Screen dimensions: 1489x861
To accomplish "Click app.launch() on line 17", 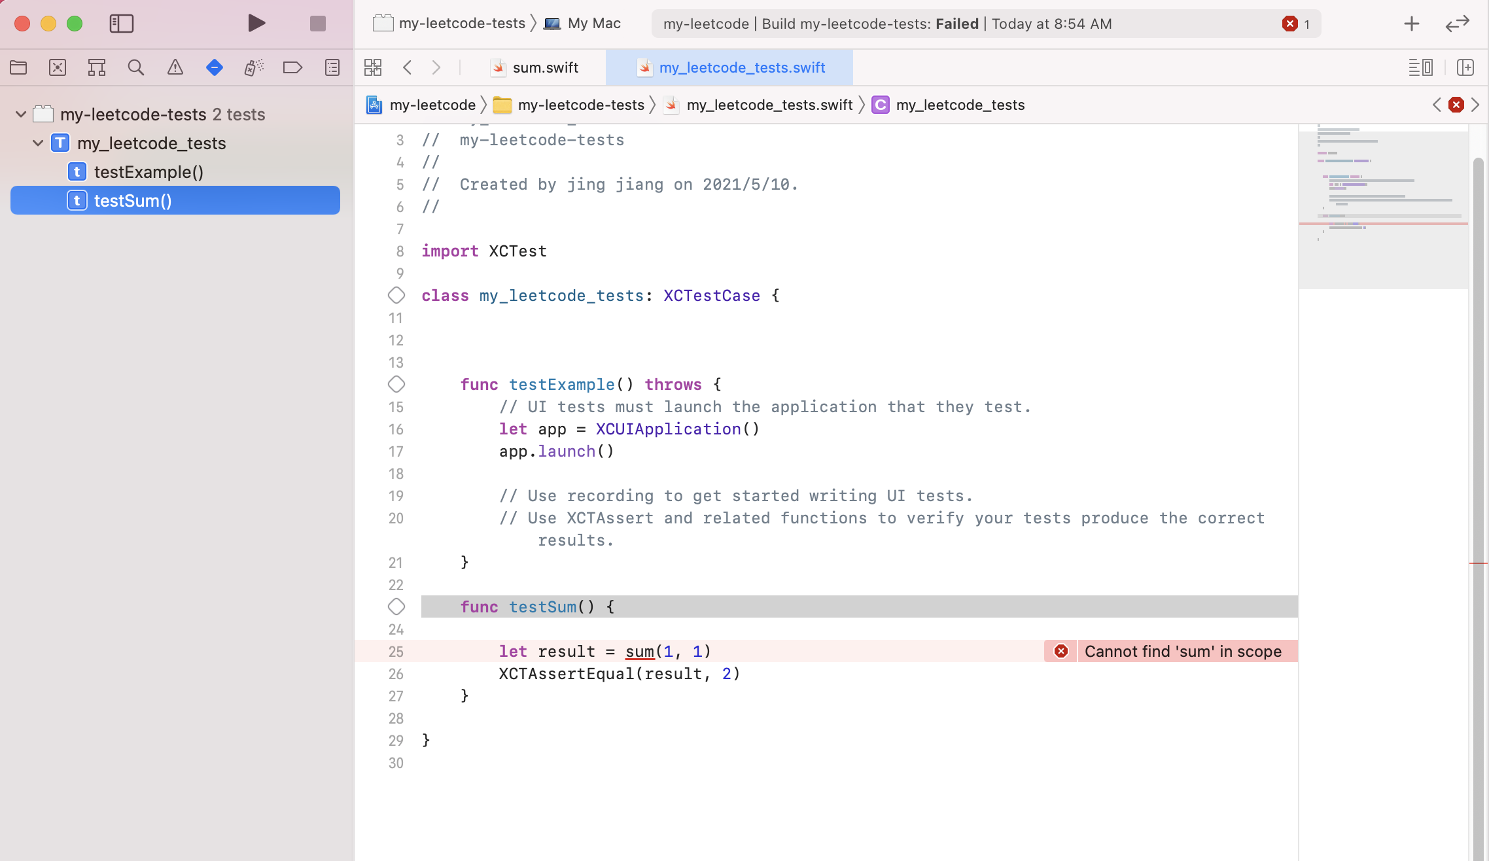I will 557,451.
